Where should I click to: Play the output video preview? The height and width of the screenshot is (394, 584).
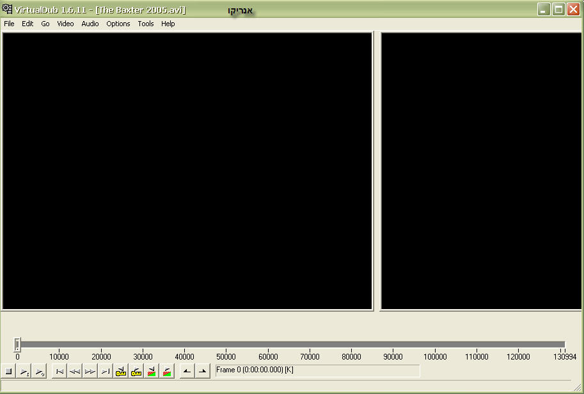40,371
